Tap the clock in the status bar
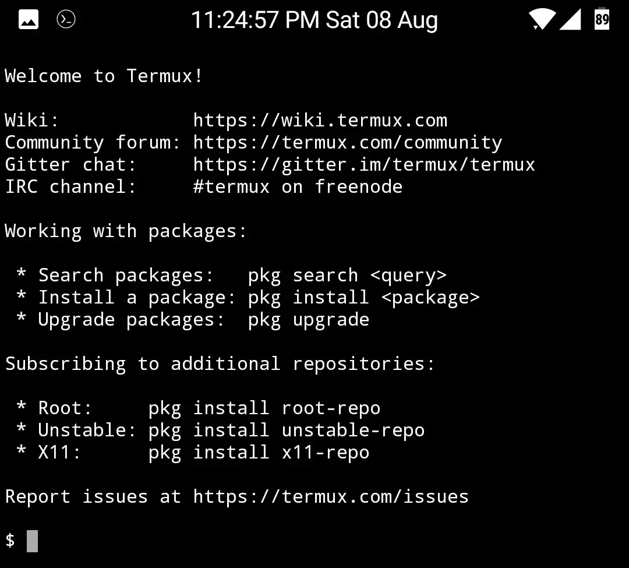 (314, 20)
